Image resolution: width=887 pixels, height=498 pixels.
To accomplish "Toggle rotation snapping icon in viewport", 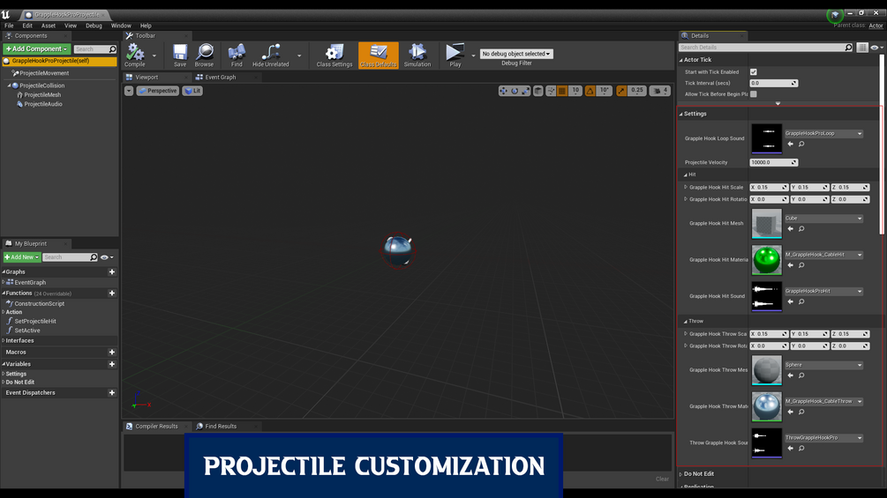I will click(x=590, y=91).
